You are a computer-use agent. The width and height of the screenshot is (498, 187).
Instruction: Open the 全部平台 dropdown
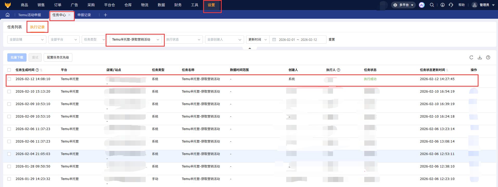coord(64,40)
